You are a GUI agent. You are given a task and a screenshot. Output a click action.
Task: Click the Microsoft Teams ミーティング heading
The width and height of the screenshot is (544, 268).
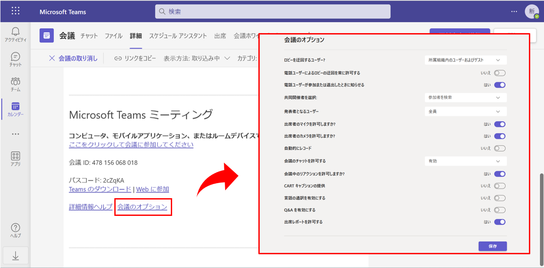click(141, 115)
